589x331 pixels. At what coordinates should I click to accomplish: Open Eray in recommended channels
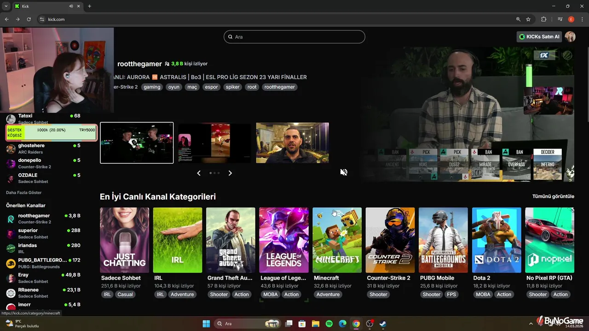(x=44, y=278)
